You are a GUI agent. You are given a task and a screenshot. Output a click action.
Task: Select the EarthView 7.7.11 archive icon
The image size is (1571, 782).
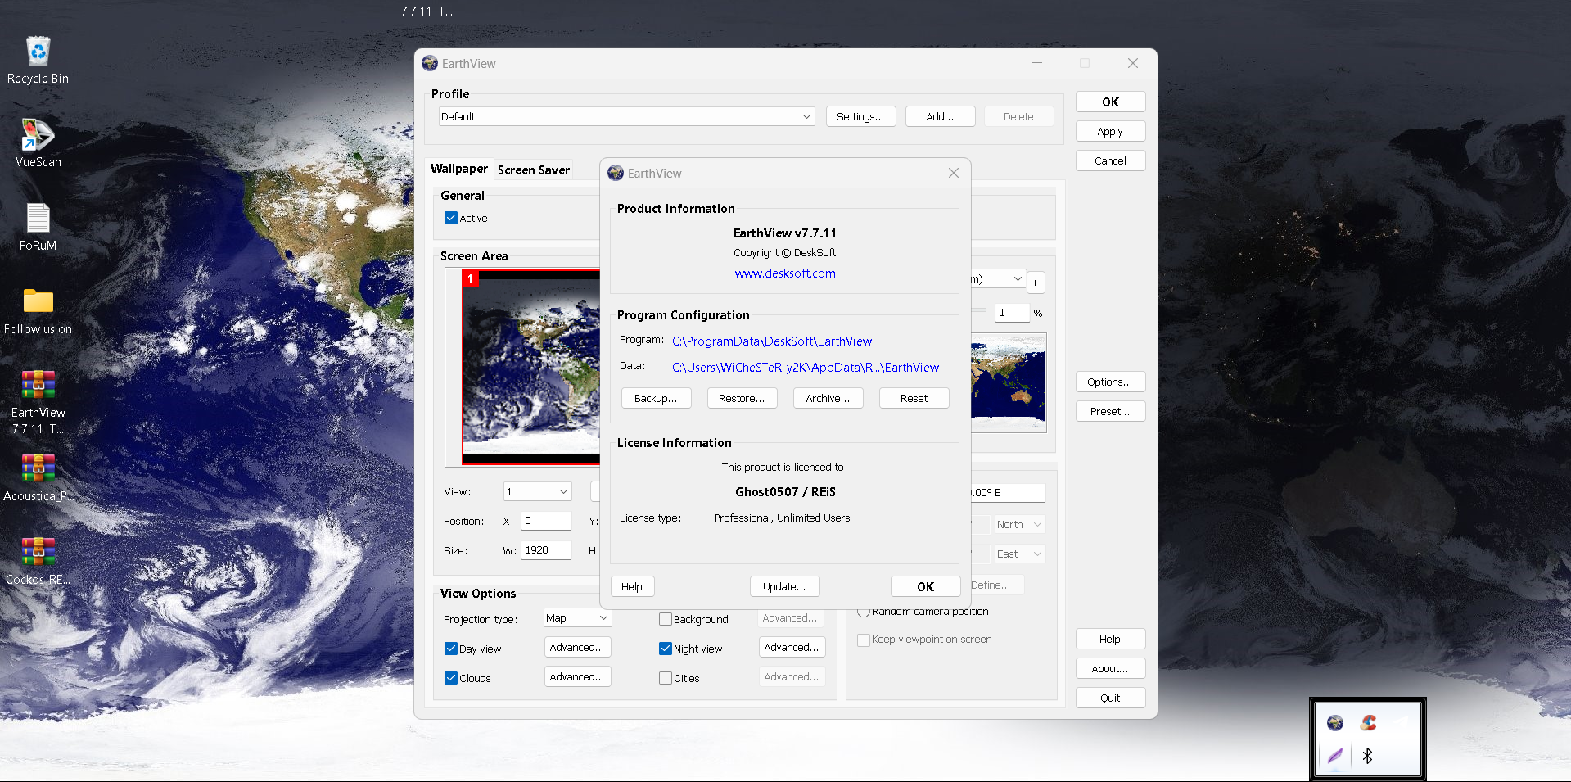pos(38,402)
